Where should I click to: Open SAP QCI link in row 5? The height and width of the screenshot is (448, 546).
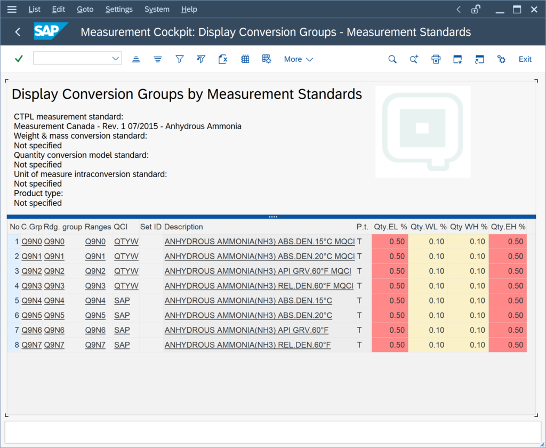[122, 301]
